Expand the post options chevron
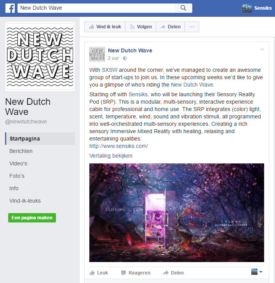Viewport: 275px width, 283px height. [x=262, y=49]
